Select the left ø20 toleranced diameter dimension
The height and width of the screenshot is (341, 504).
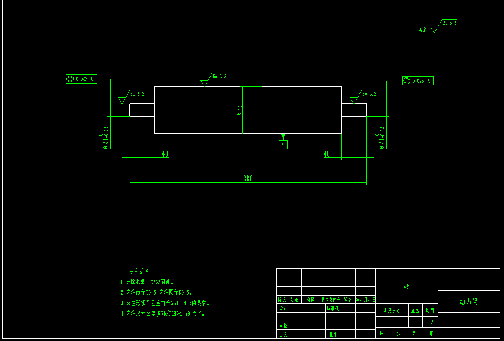pyautogui.click(x=105, y=137)
